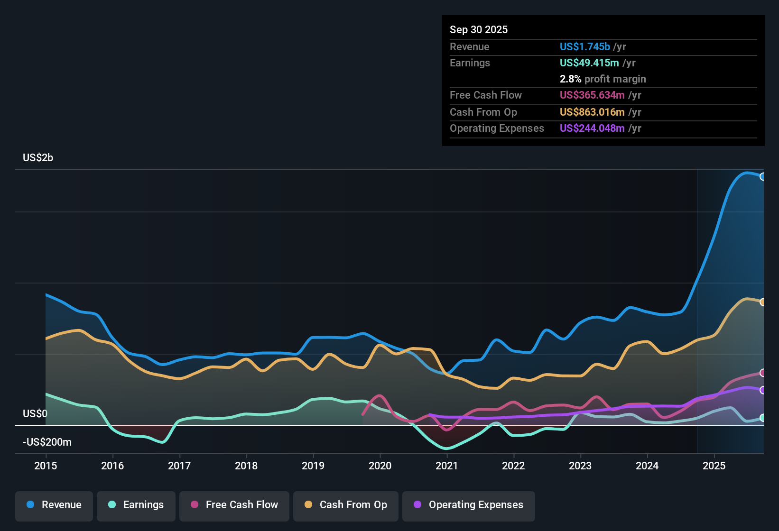Click the Earnings row label in tooltip
The image size is (779, 531).
(470, 63)
